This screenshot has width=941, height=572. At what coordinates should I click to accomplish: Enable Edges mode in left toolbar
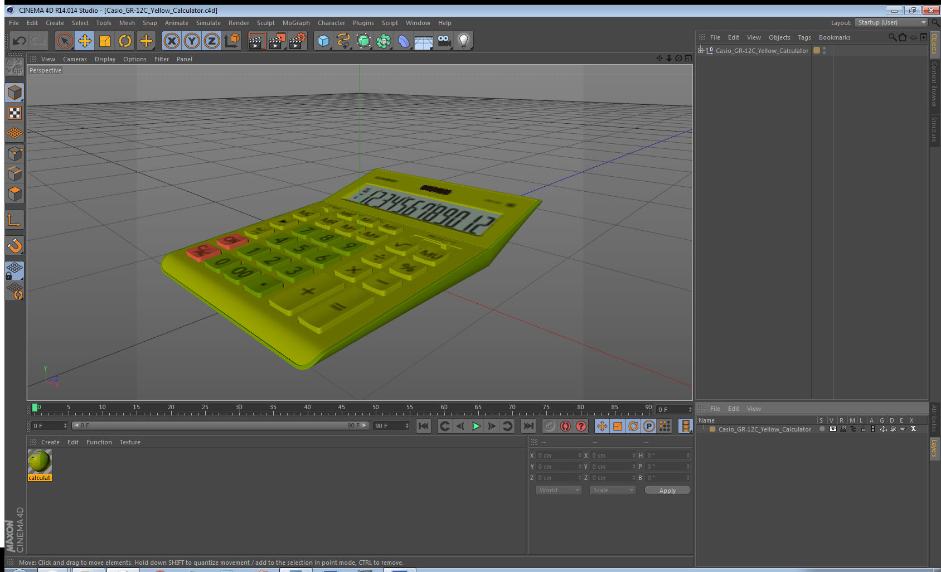click(14, 173)
